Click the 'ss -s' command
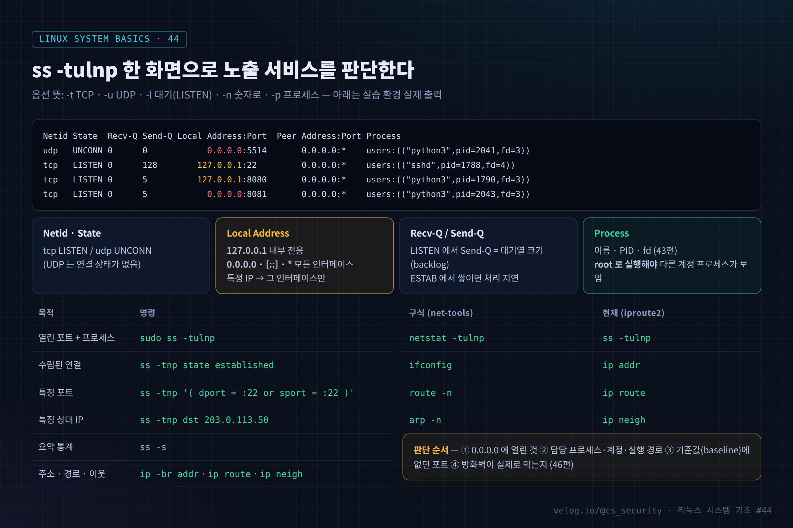The width and height of the screenshot is (793, 528). point(153,447)
